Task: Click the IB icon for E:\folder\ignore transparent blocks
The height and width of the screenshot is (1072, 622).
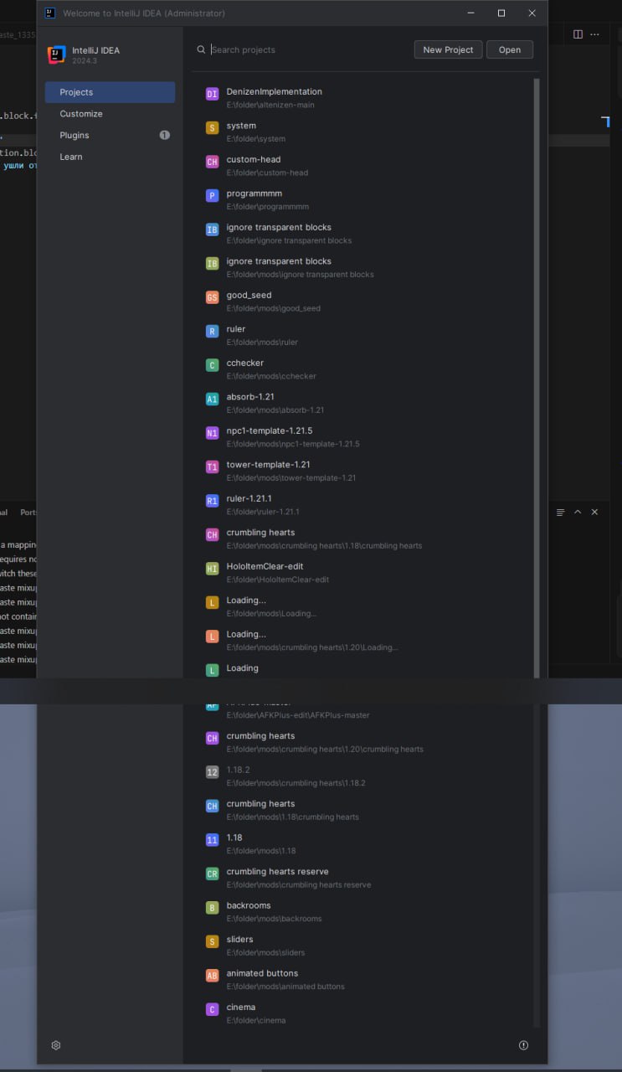Action: click(x=212, y=229)
